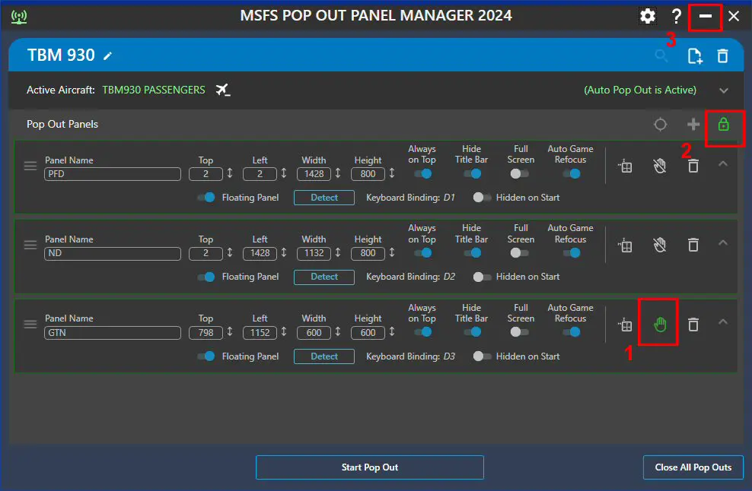The height and width of the screenshot is (491, 752).
Task: Enable touch hand icon on ND panel
Action: (x=659, y=245)
